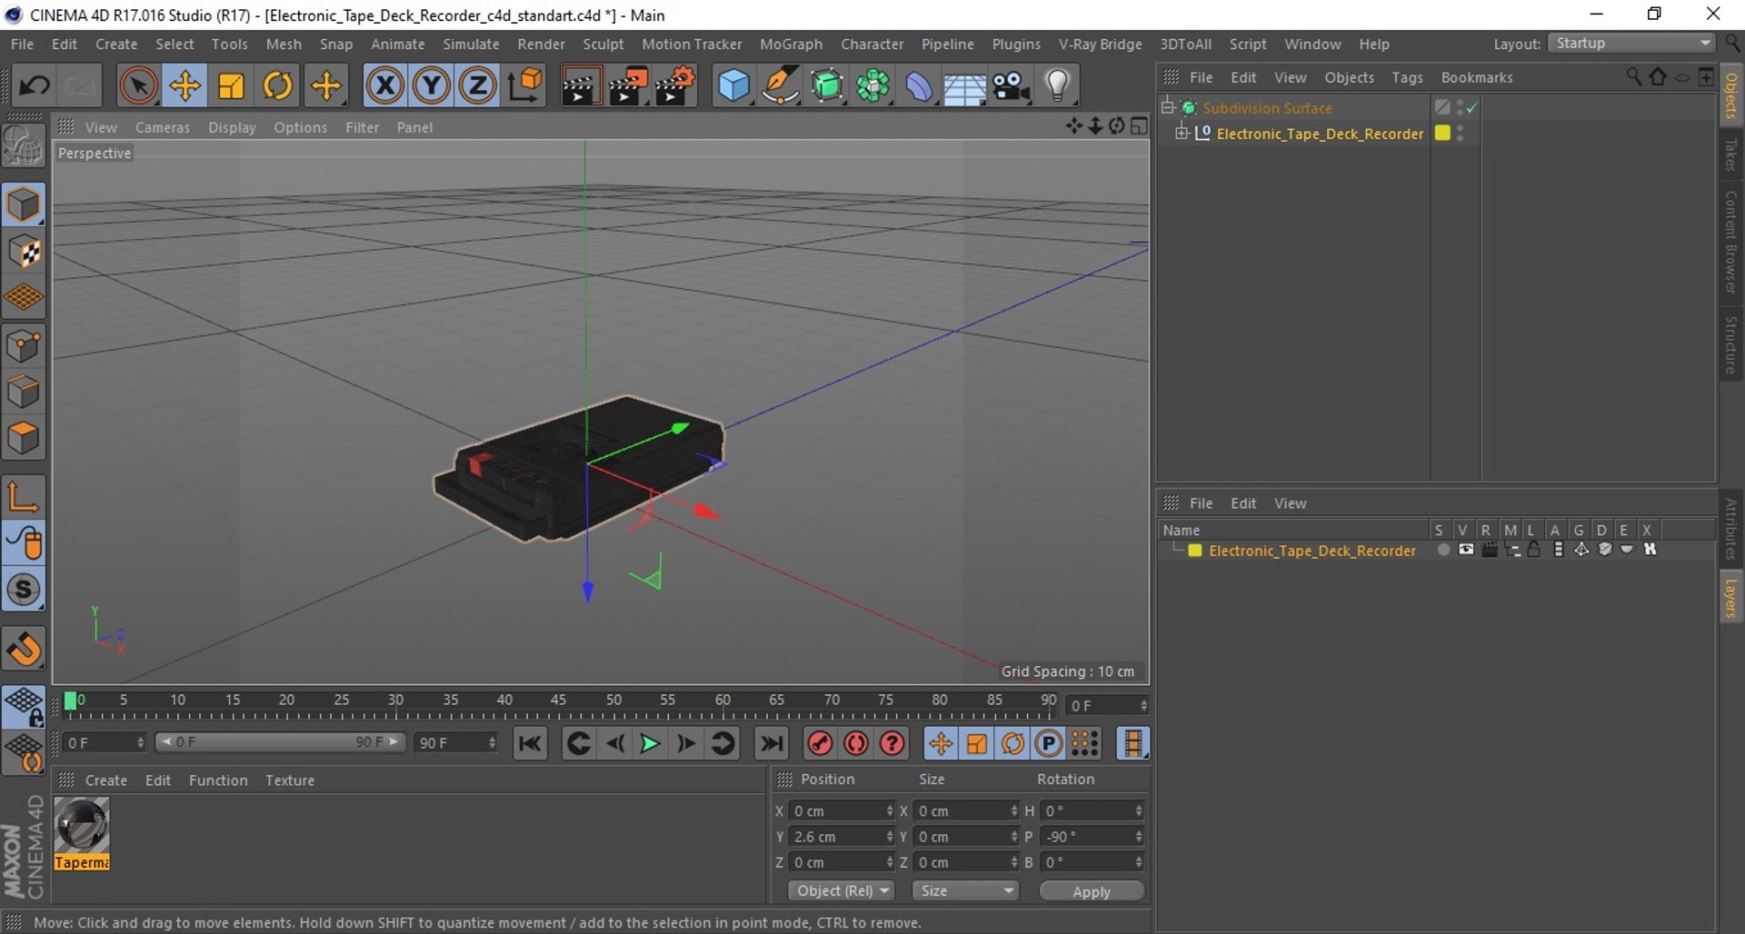The image size is (1745, 934).
Task: Toggle Subdivision Surface enable checkmark
Action: click(x=1471, y=108)
